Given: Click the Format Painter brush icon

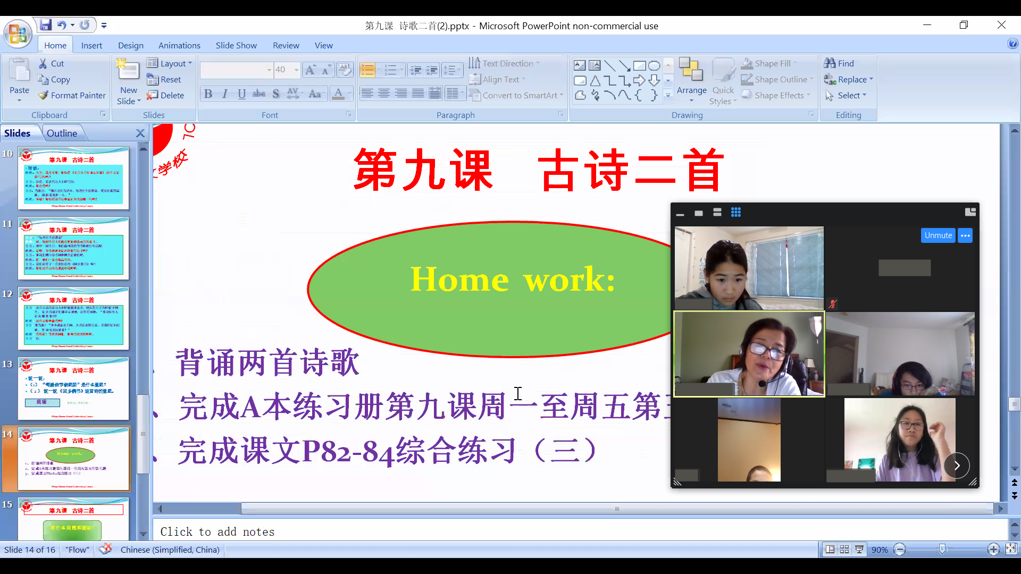Looking at the screenshot, I should click(x=43, y=96).
